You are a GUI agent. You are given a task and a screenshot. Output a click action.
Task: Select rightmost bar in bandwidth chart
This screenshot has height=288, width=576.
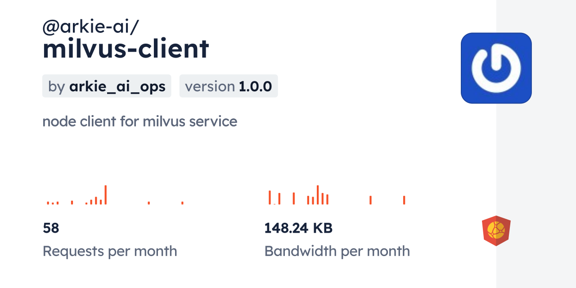coord(404,200)
